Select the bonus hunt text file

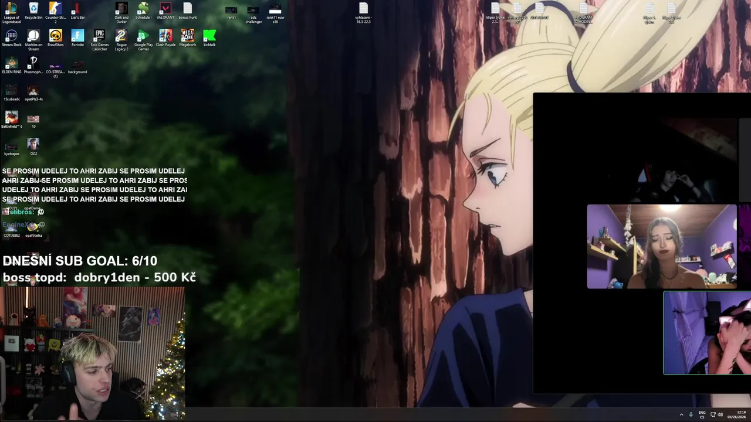pyautogui.click(x=188, y=11)
